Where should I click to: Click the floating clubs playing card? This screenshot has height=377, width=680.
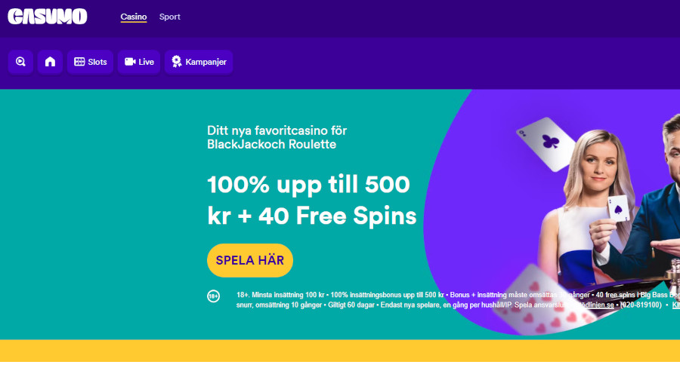point(546,144)
